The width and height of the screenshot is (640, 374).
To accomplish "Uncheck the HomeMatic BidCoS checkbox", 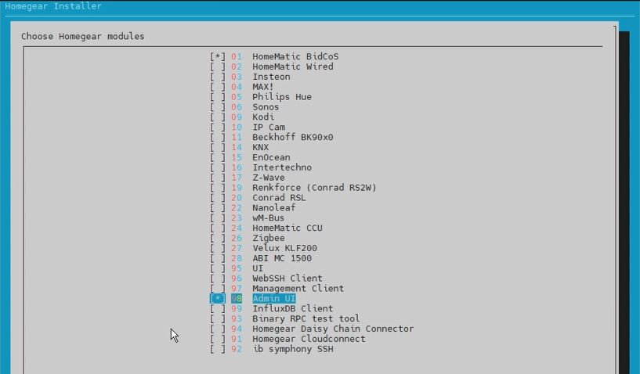I will click(x=218, y=56).
